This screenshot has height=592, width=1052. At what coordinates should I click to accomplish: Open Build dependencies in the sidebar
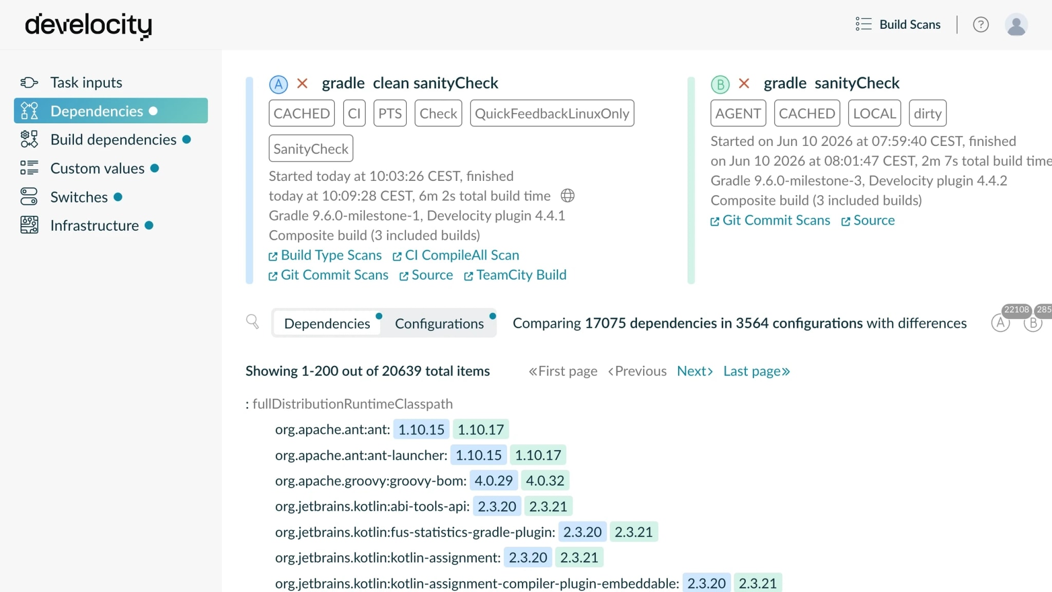pos(113,140)
